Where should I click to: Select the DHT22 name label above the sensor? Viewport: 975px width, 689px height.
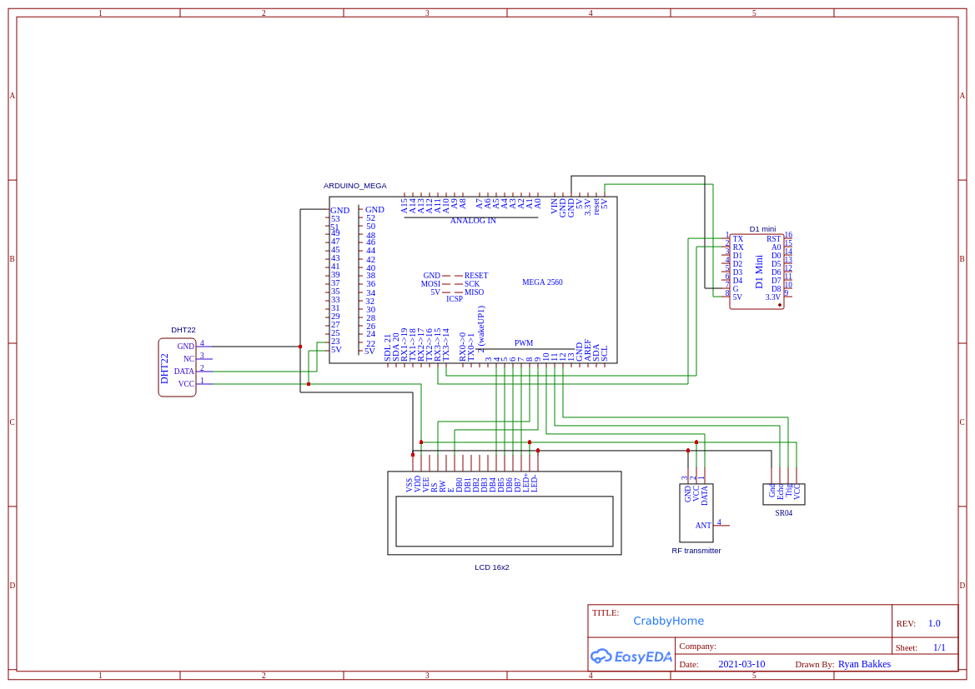pyautogui.click(x=183, y=330)
